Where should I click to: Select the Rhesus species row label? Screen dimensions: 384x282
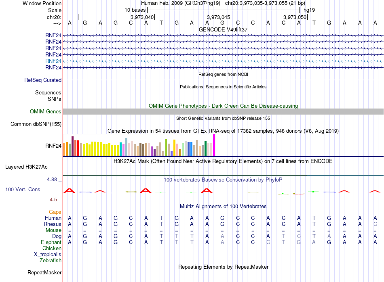point(53,224)
